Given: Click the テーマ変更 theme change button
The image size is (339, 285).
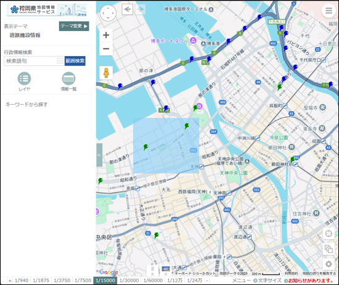Looking at the screenshot, I should [74, 26].
